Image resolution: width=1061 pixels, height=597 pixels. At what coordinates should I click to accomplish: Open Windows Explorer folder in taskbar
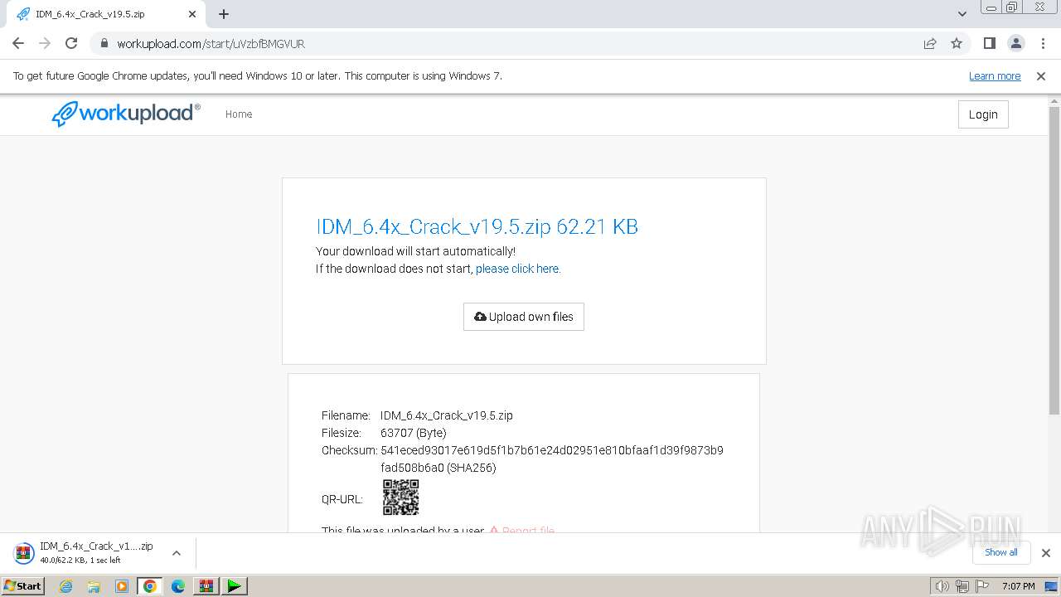(94, 586)
